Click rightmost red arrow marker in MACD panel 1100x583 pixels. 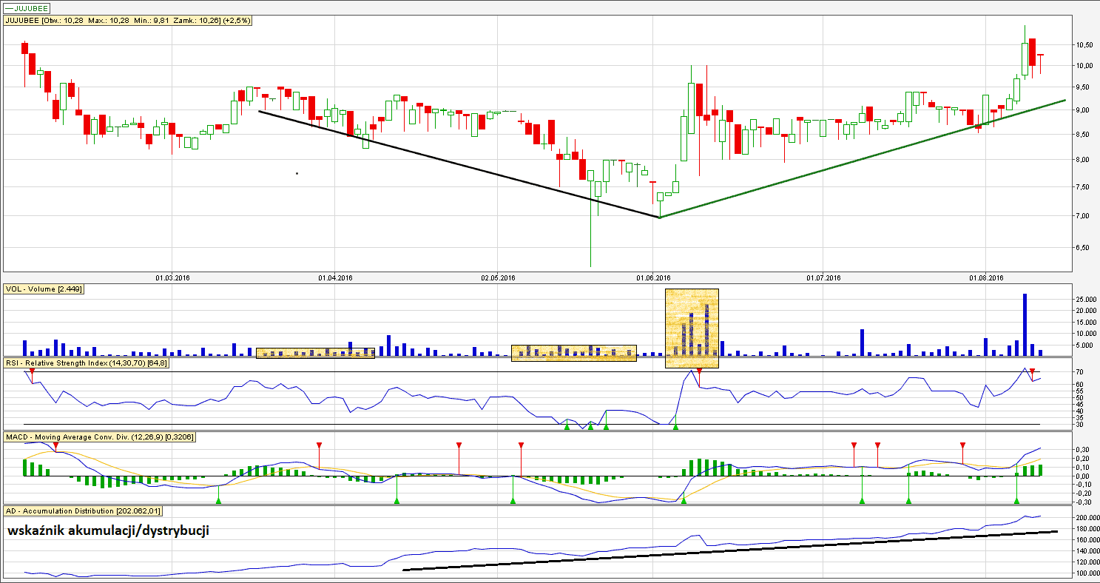click(x=962, y=445)
